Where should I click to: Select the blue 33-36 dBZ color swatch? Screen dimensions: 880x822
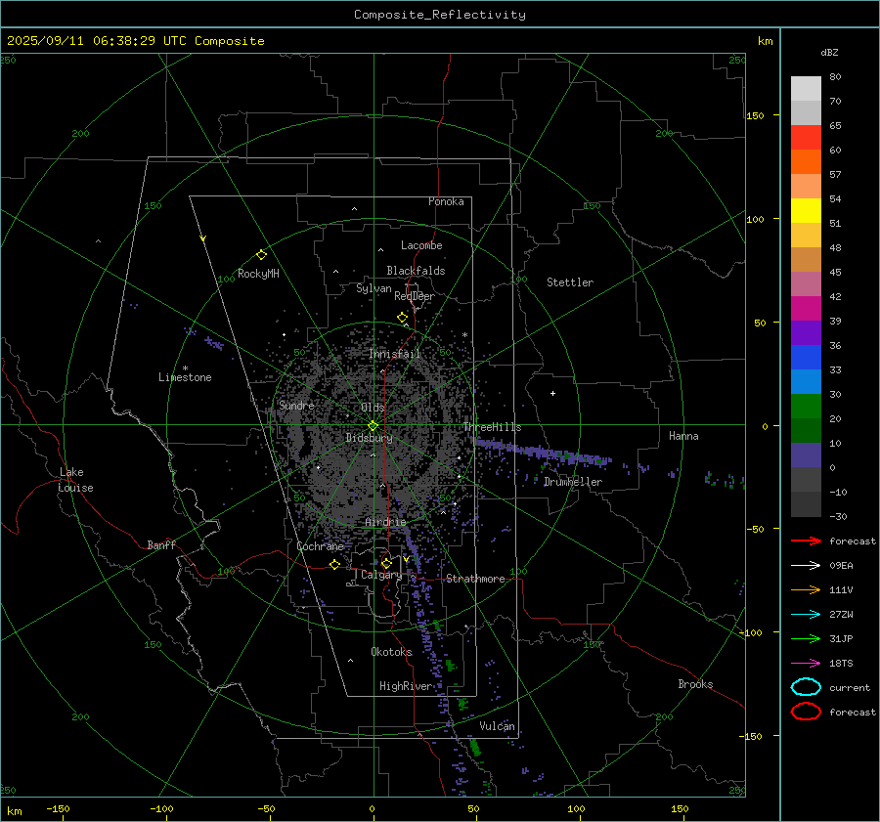(806, 358)
